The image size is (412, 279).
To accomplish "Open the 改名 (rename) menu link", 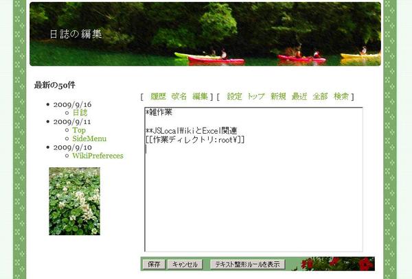I will (179, 97).
